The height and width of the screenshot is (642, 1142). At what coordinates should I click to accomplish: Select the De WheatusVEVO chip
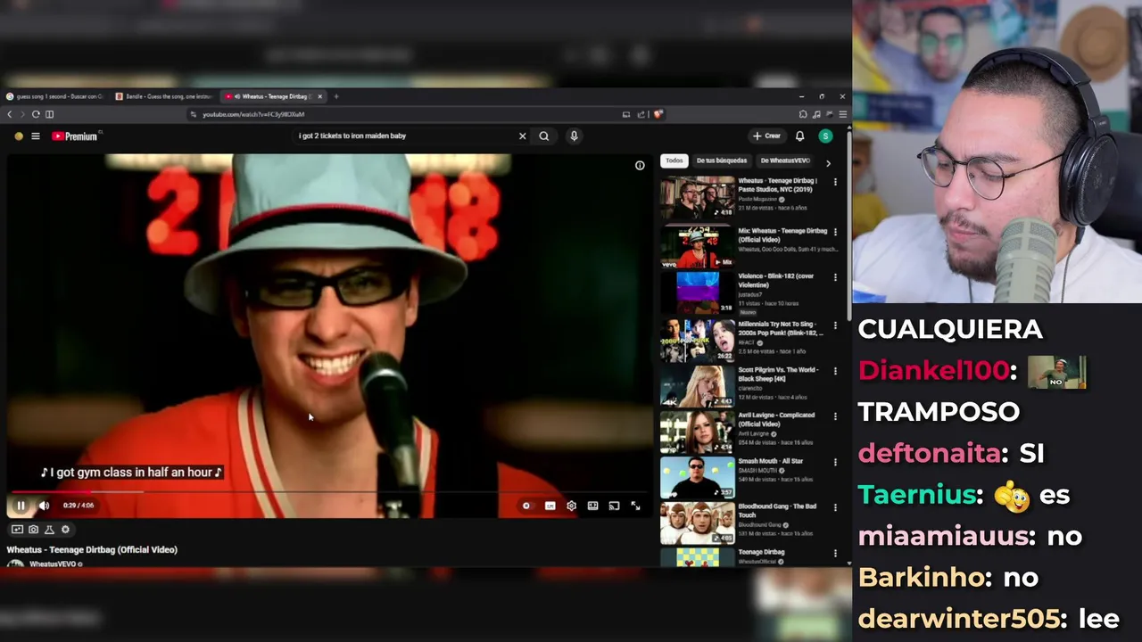pyautogui.click(x=785, y=161)
